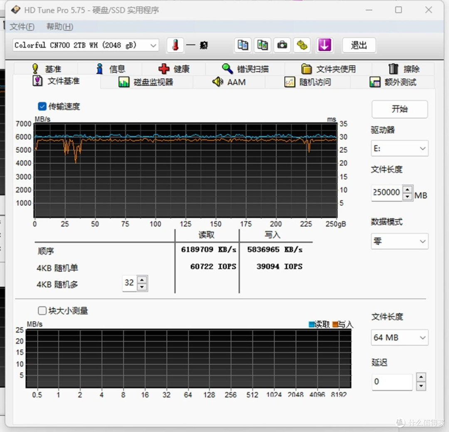Click the transfer speed graph area
This screenshot has height=432, width=449.
pyautogui.click(x=185, y=170)
